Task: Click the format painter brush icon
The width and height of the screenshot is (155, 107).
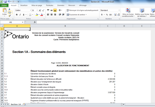Action: (9, 16)
